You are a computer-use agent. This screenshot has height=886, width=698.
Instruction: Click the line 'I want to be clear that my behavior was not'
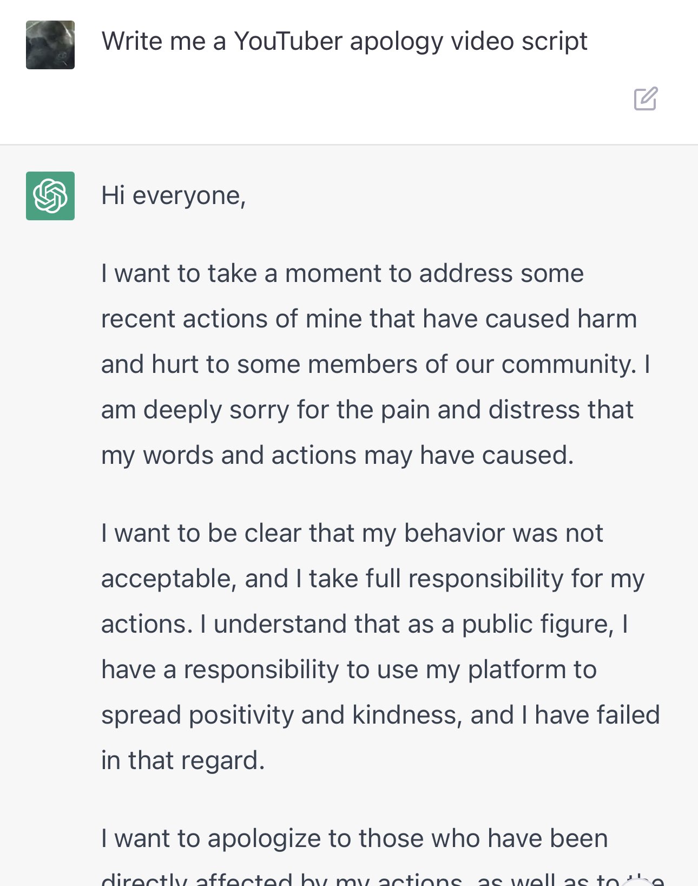pyautogui.click(x=352, y=533)
